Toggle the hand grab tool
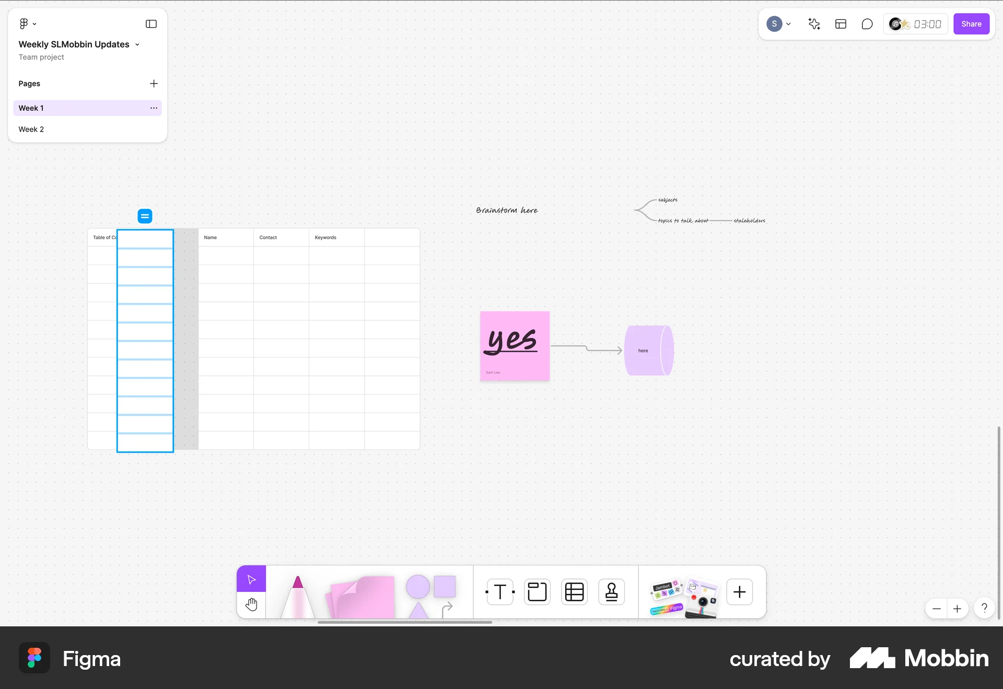The height and width of the screenshot is (689, 1003). tap(251, 604)
